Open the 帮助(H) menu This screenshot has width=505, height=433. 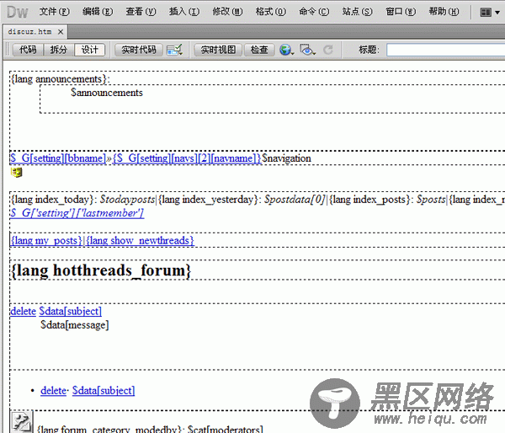pyautogui.click(x=444, y=12)
